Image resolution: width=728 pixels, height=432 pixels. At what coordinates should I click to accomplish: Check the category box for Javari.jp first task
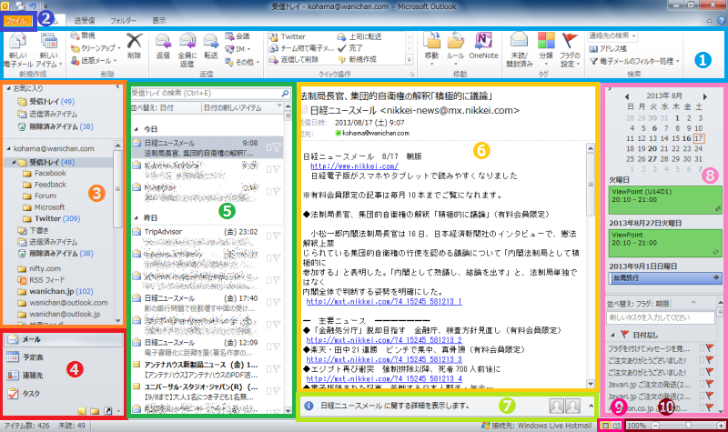[x=702, y=384]
